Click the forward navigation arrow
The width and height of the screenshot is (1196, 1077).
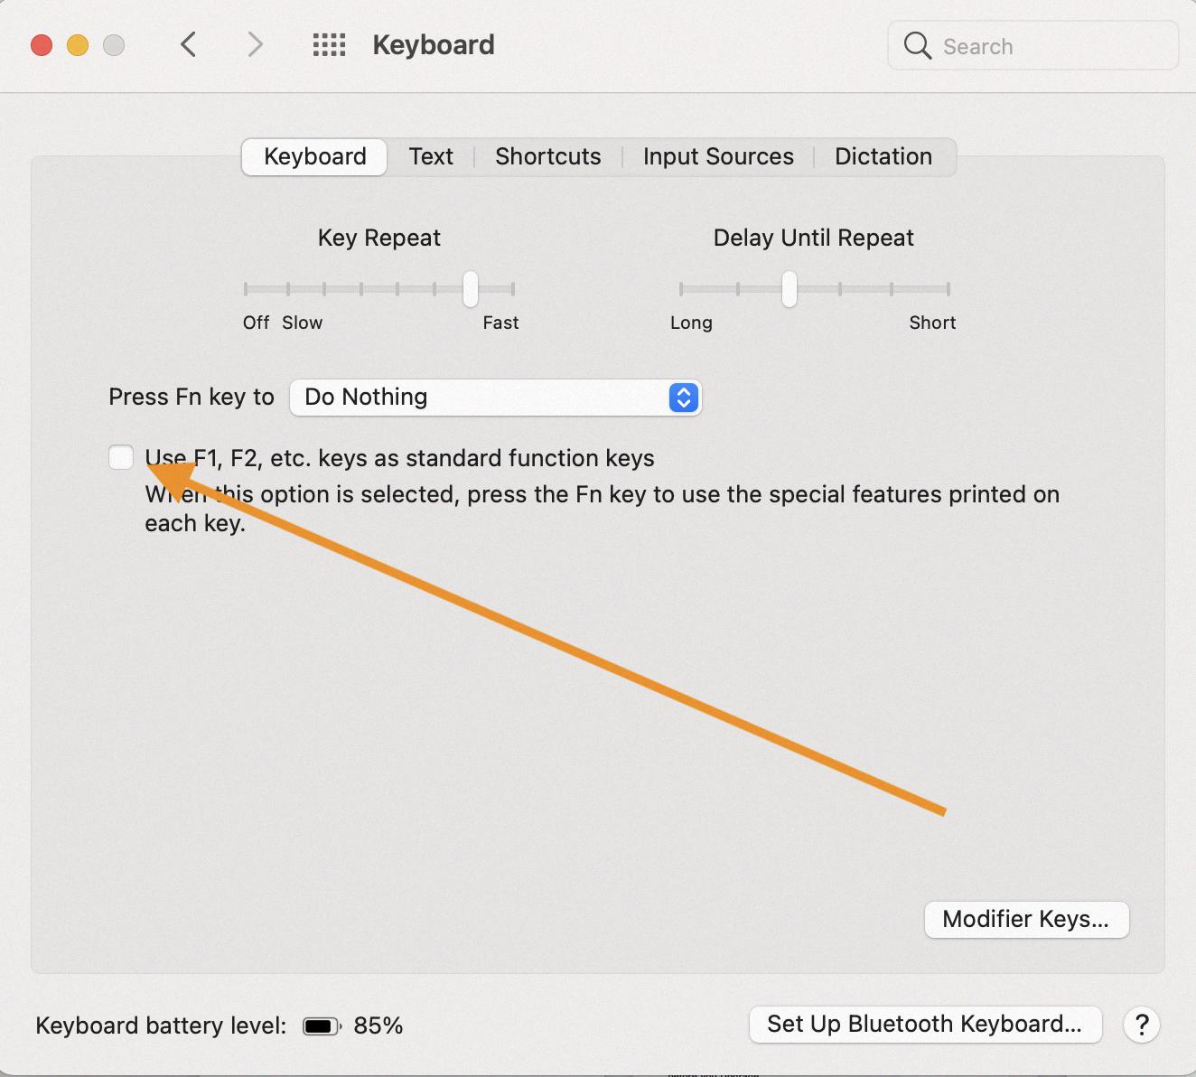pyautogui.click(x=254, y=44)
